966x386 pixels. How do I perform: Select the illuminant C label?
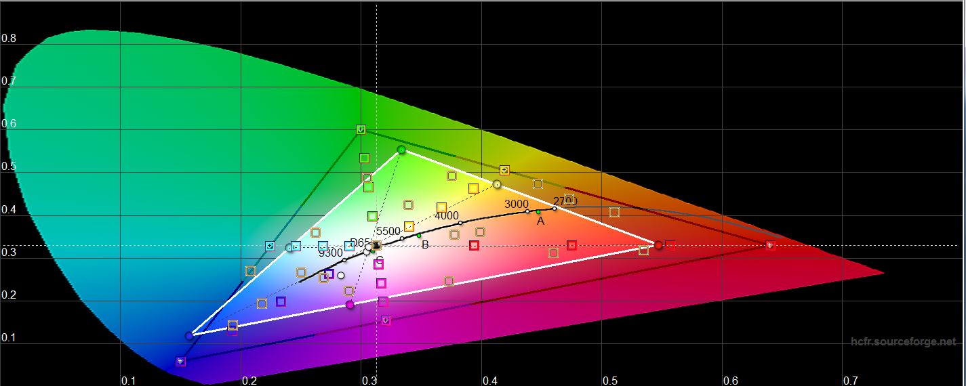click(x=380, y=261)
